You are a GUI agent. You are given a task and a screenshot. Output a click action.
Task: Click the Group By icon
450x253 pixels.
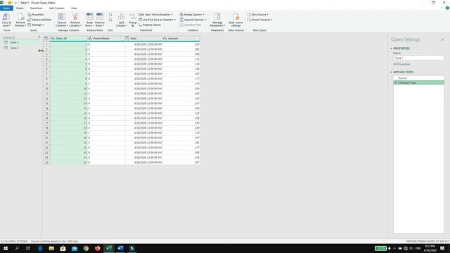click(x=133, y=17)
